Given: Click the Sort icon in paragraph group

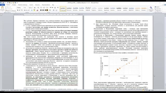Looking at the screenshot, I should click(55, 8).
